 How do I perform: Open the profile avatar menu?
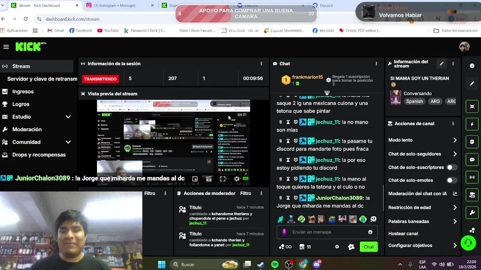pyautogui.click(x=464, y=47)
